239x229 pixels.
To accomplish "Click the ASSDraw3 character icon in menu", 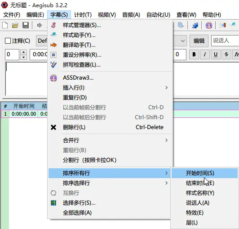I will coord(53,78).
